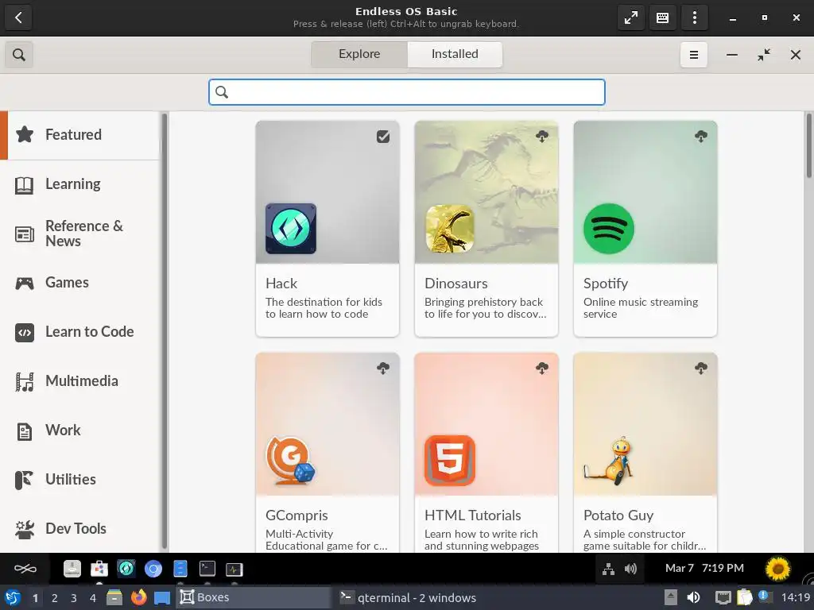Open search with the magnifier button in App Center
The image size is (814, 610).
pyautogui.click(x=19, y=55)
